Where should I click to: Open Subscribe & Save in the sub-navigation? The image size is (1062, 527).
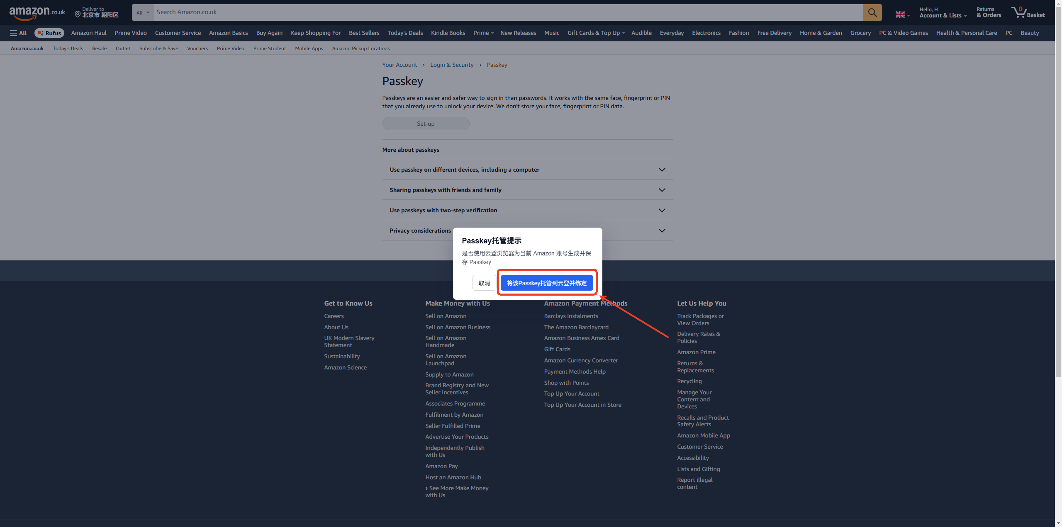158,49
